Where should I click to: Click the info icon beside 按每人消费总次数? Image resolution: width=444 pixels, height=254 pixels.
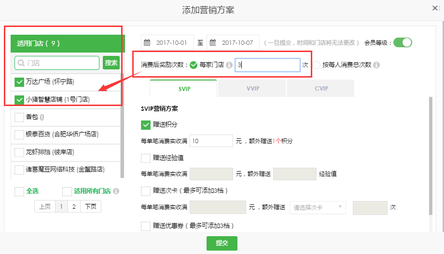376,65
